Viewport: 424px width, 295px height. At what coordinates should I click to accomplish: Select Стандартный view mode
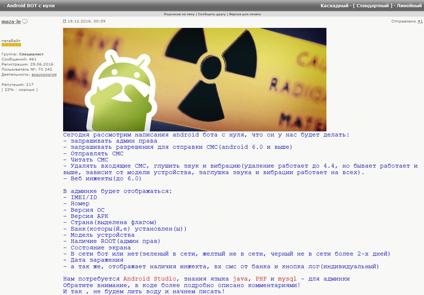372,5
